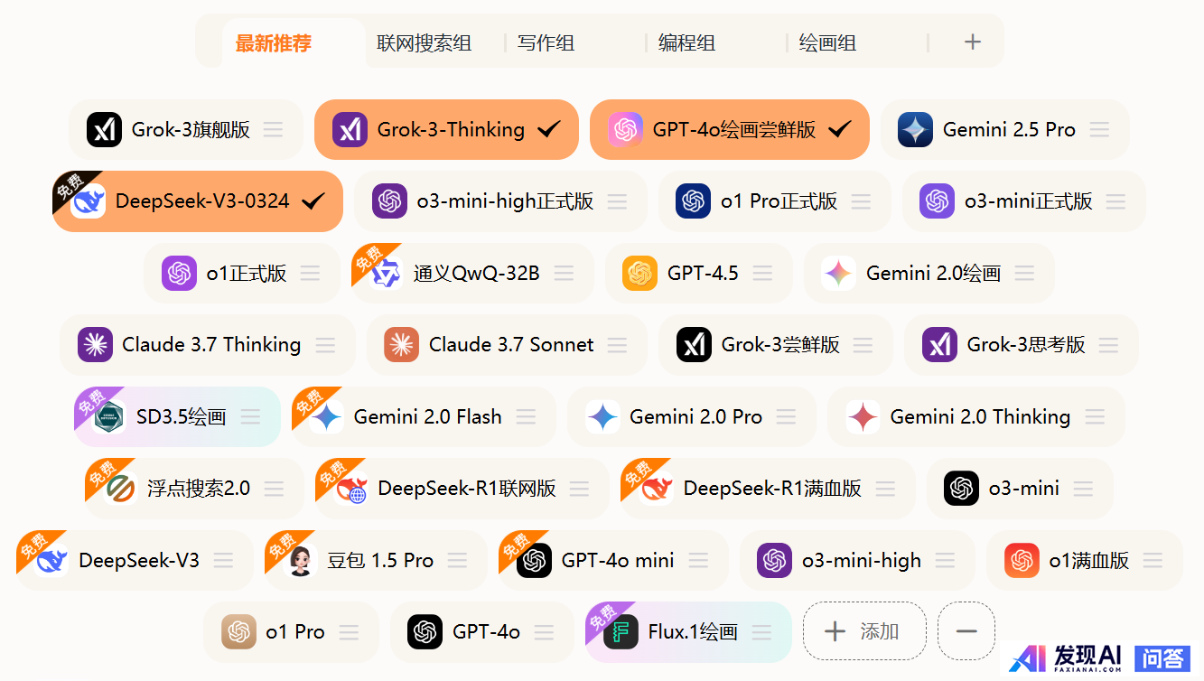The width and height of the screenshot is (1204, 681).
Task: Click the Gemini 2.0 Flash star icon
Action: [x=326, y=416]
